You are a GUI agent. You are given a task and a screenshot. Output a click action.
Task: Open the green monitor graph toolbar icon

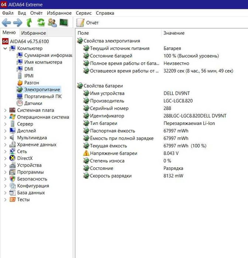64,23
